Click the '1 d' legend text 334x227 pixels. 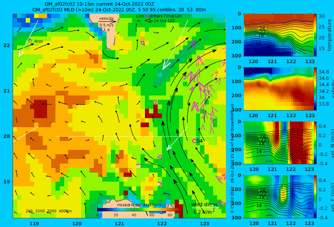(x=107, y=30)
